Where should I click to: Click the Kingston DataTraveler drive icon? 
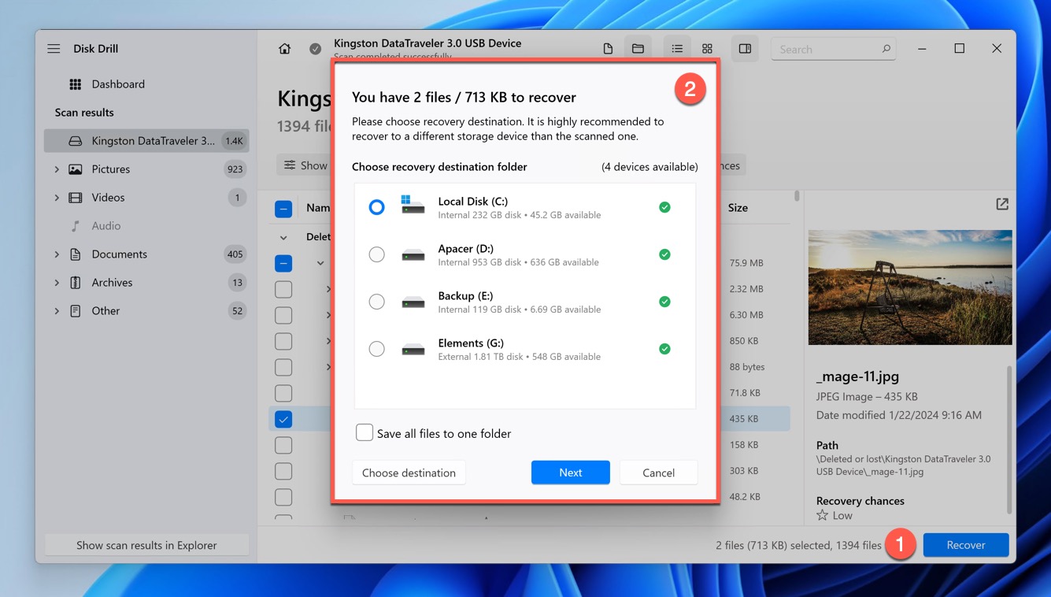pos(75,141)
